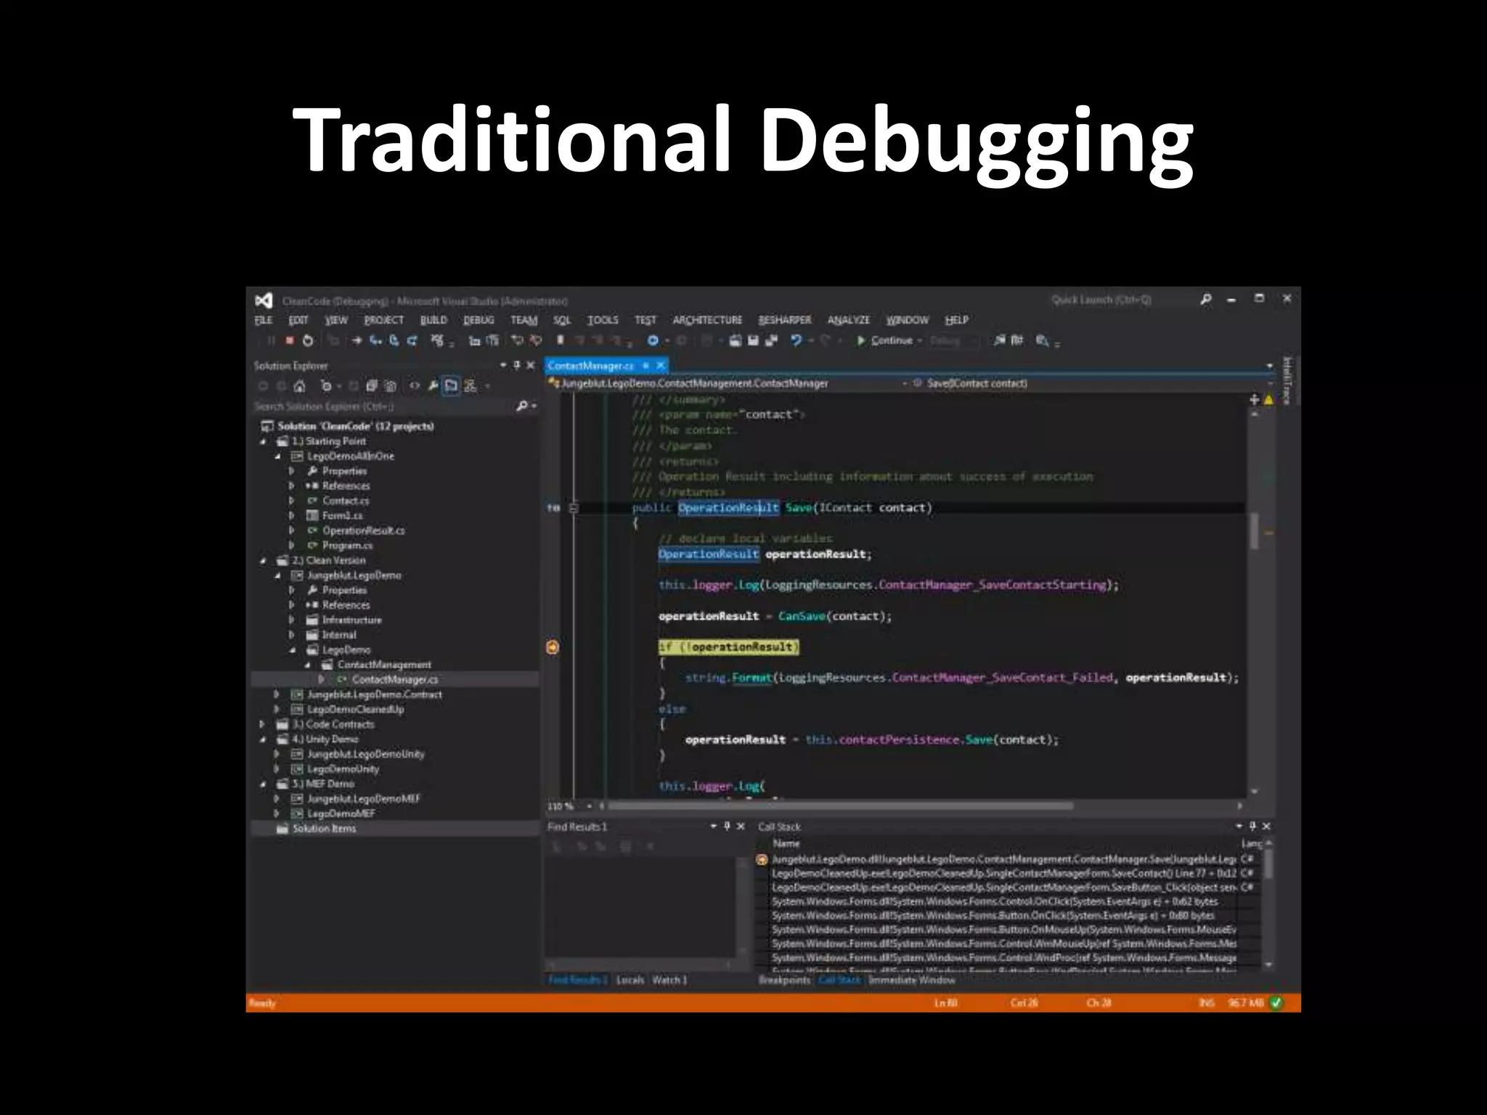
Task: Click Solution Explorer Properties wrench icon
Action: pos(433,386)
